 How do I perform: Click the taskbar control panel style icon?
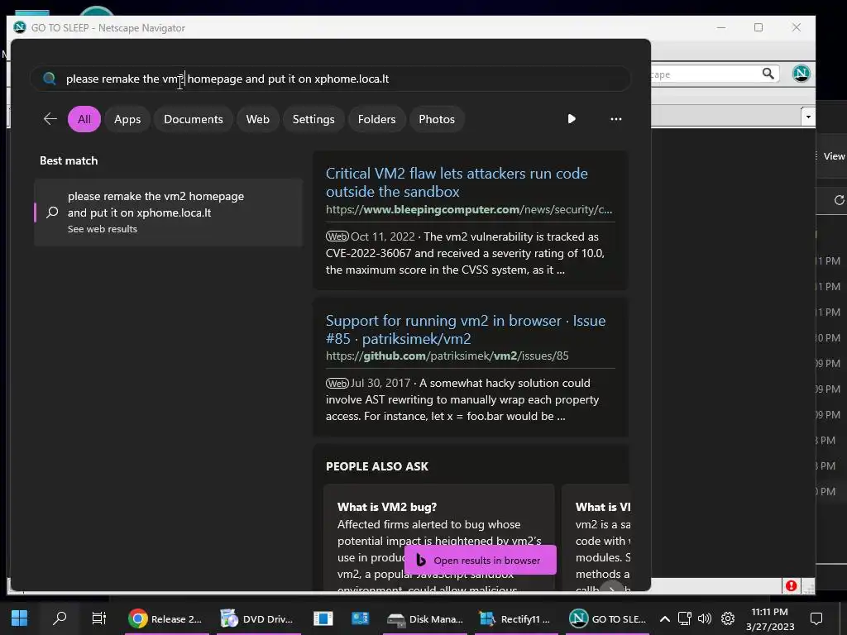(x=361, y=618)
